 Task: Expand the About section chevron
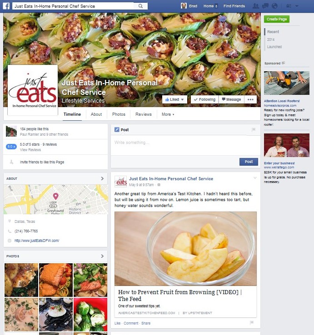coord(102,178)
